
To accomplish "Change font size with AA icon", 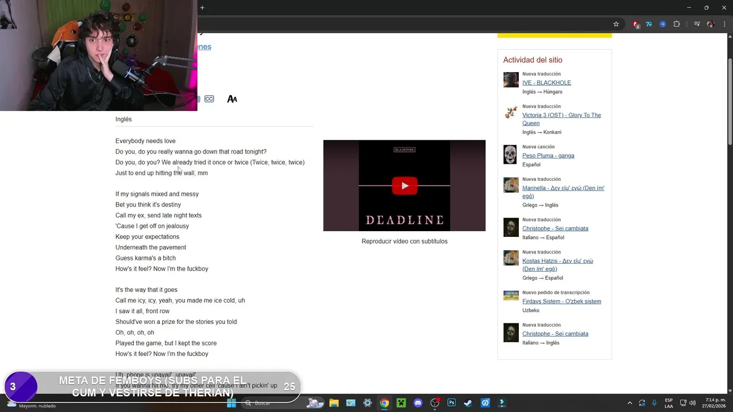I will [232, 99].
